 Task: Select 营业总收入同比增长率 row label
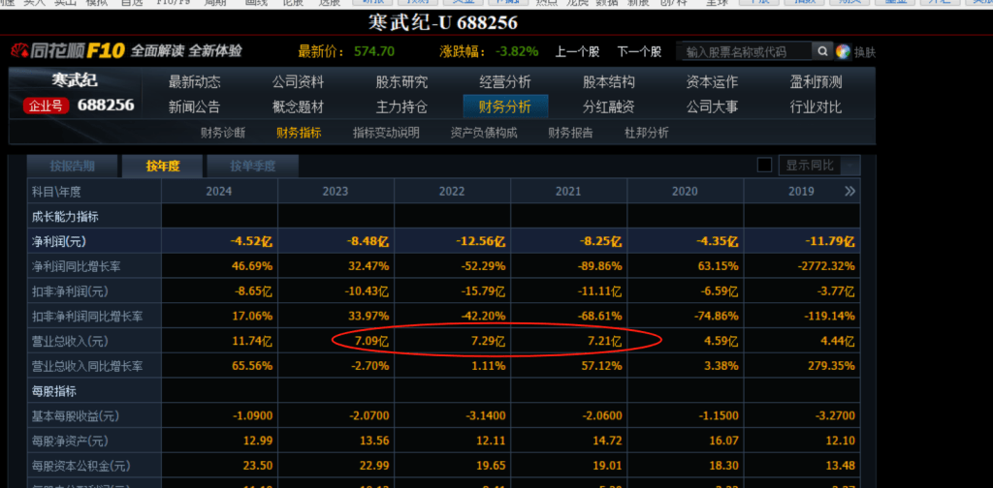click(87, 366)
